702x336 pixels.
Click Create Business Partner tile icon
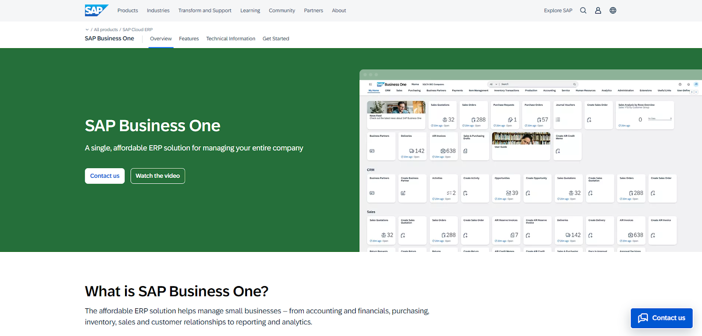click(x=403, y=193)
